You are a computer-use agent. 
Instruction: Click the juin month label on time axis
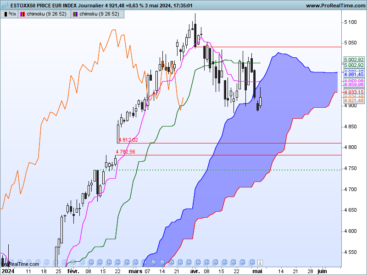tap(322, 271)
